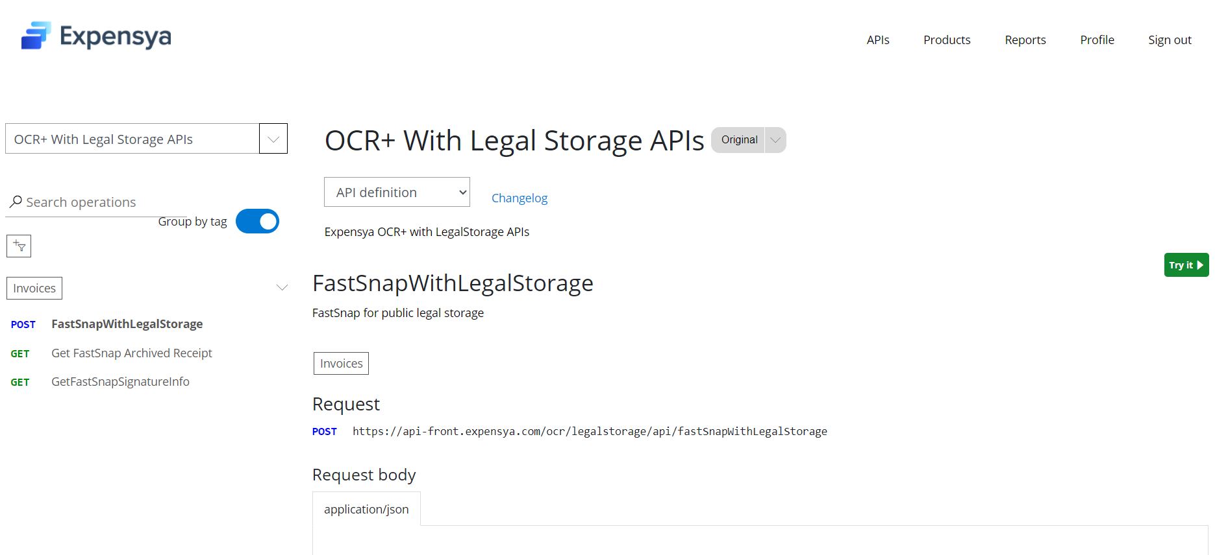Open the Changelog link

(519, 198)
